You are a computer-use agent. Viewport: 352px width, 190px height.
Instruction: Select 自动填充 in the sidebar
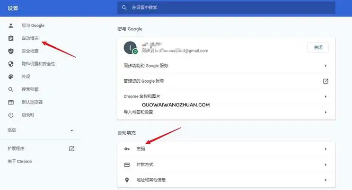(x=30, y=38)
